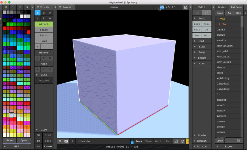The height and width of the screenshot is (150, 247).
Task: Click the model size layout icon
Action: pos(186,7)
